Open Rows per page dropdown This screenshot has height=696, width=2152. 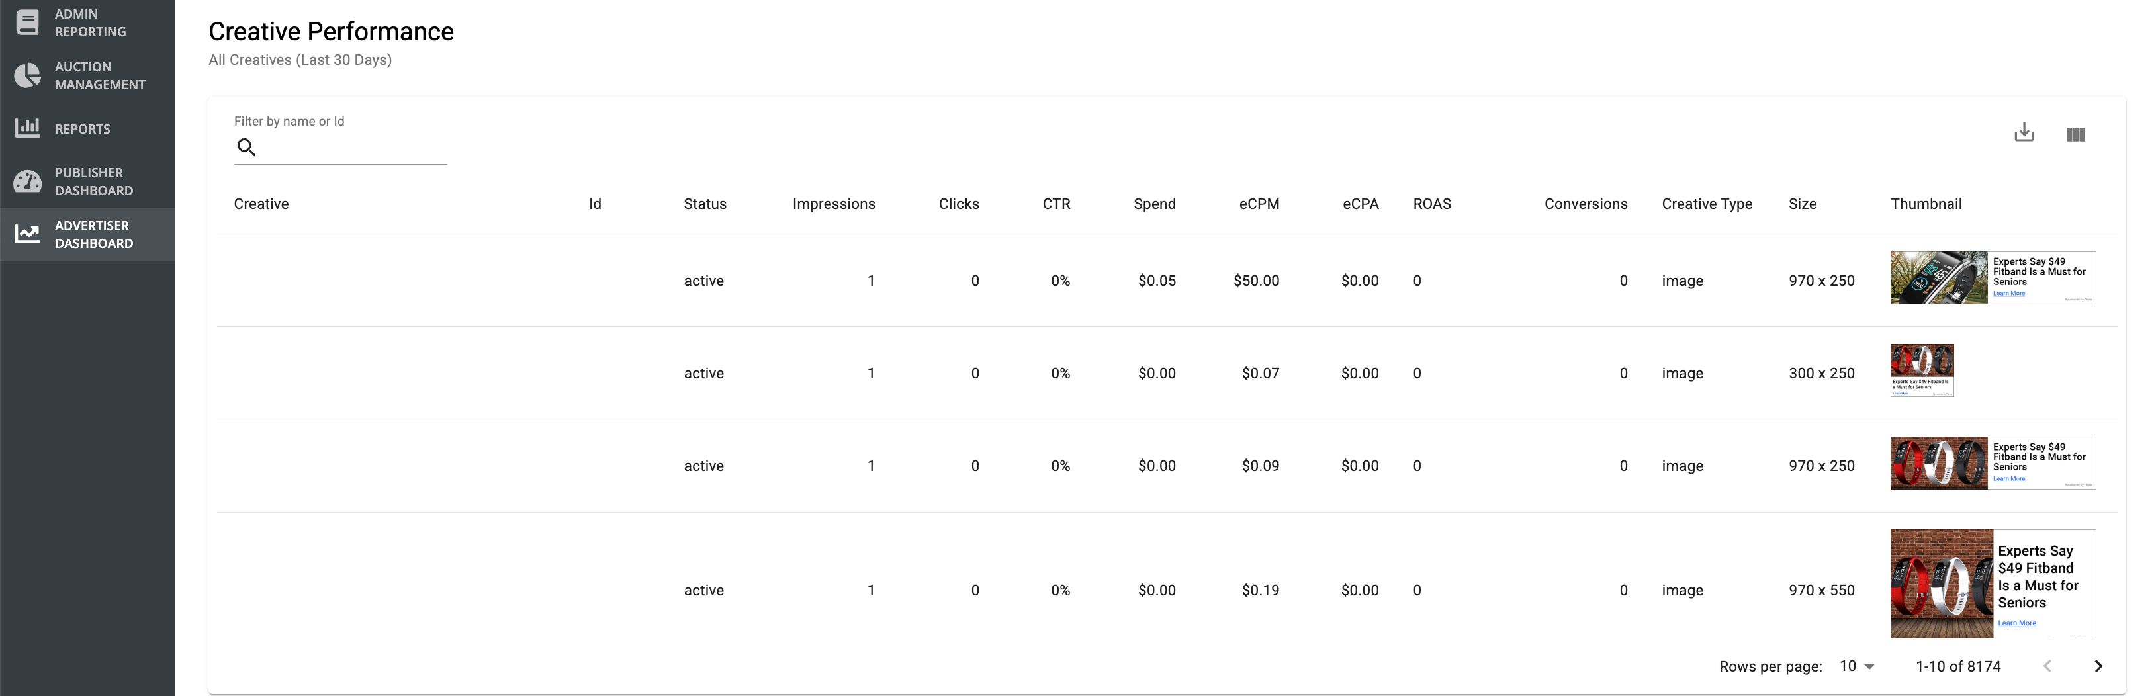click(1857, 666)
